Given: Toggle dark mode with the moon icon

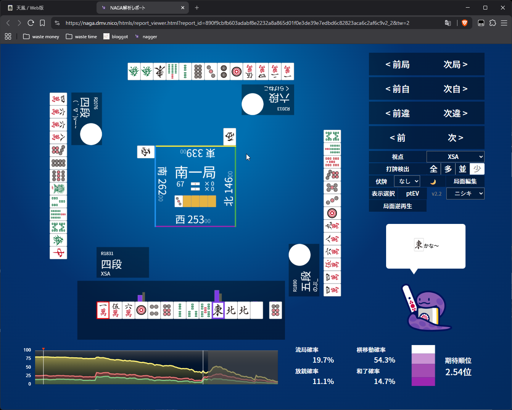Looking at the screenshot, I should [x=433, y=182].
